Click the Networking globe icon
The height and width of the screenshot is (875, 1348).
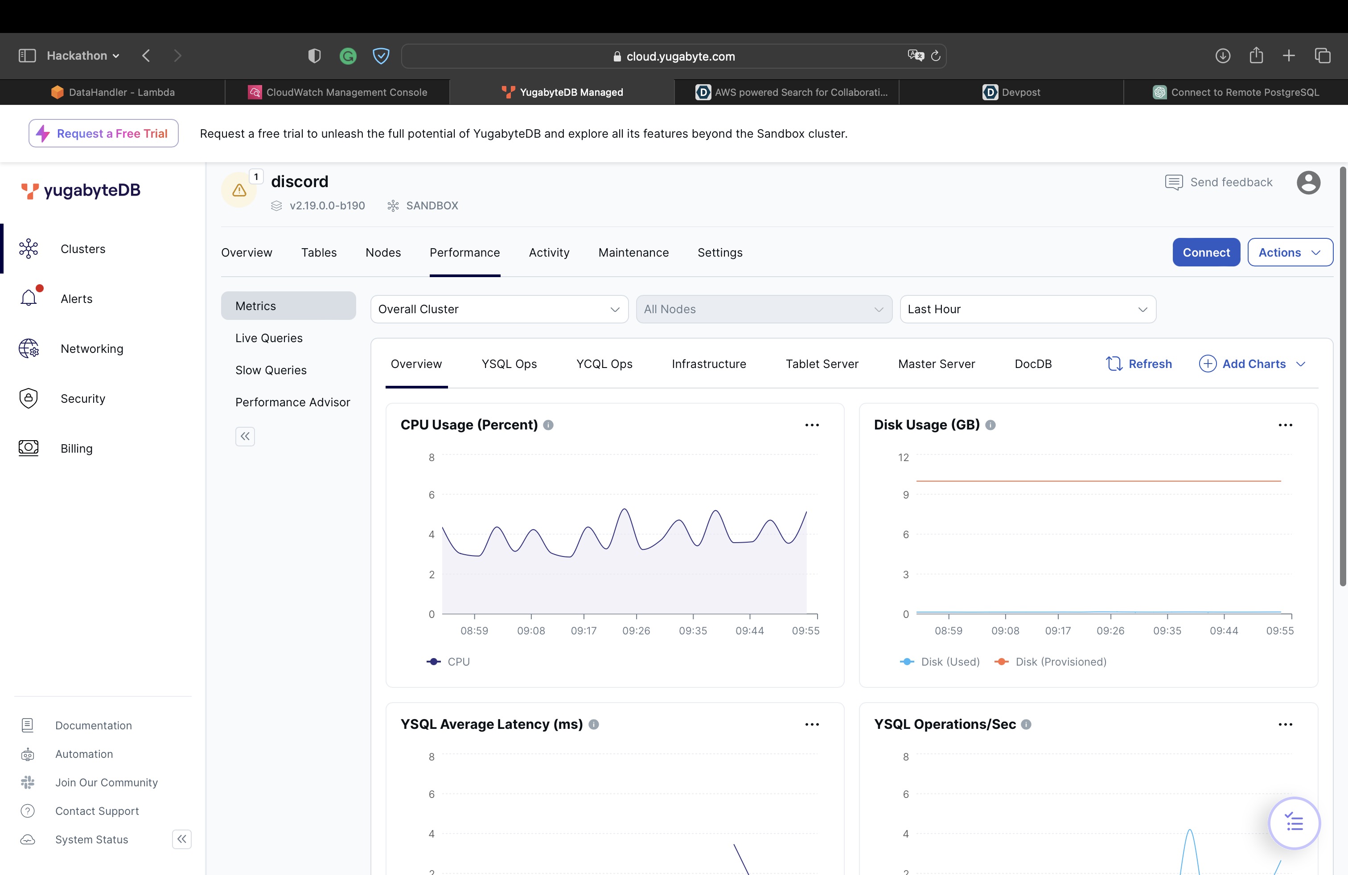tap(29, 348)
